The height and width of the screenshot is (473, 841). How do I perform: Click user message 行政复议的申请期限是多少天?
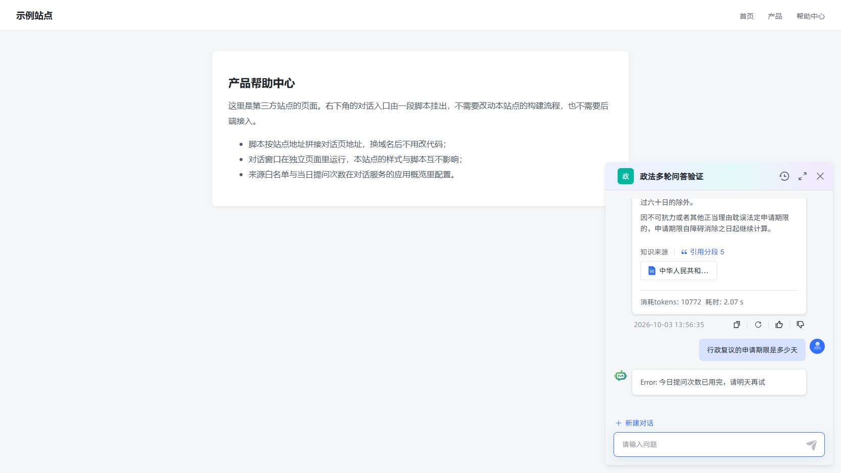pyautogui.click(x=752, y=350)
